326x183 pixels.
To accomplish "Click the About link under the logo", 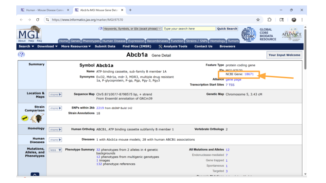I will (x=22, y=41).
